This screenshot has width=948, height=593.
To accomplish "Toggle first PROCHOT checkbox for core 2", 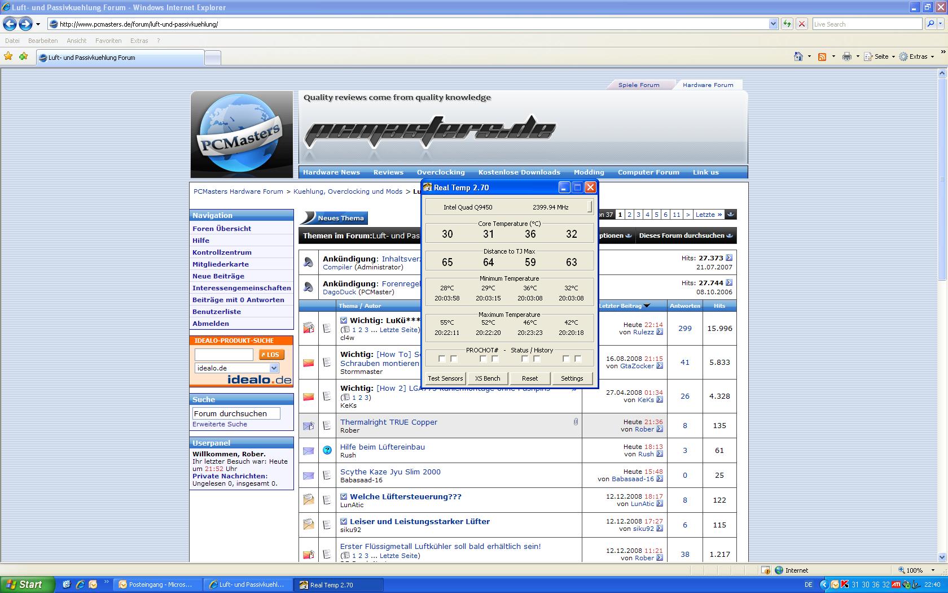I will pyautogui.click(x=483, y=359).
